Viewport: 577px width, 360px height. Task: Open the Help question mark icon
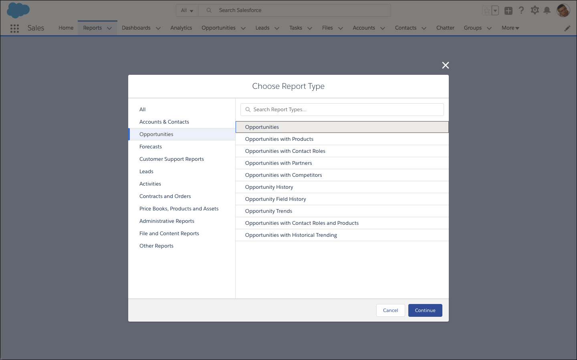tap(521, 10)
